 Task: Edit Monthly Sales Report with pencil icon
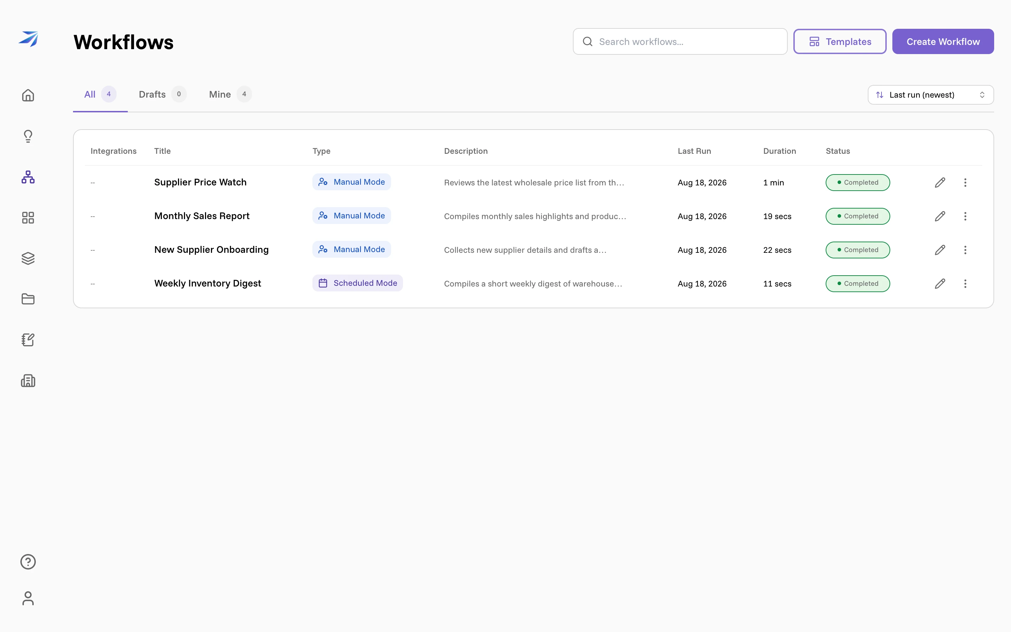point(940,216)
